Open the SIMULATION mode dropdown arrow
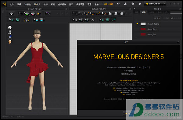This screenshot has height=120, width=183. click(165, 4)
